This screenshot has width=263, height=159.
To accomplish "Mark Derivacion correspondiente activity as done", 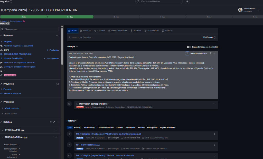I will (77, 104).
